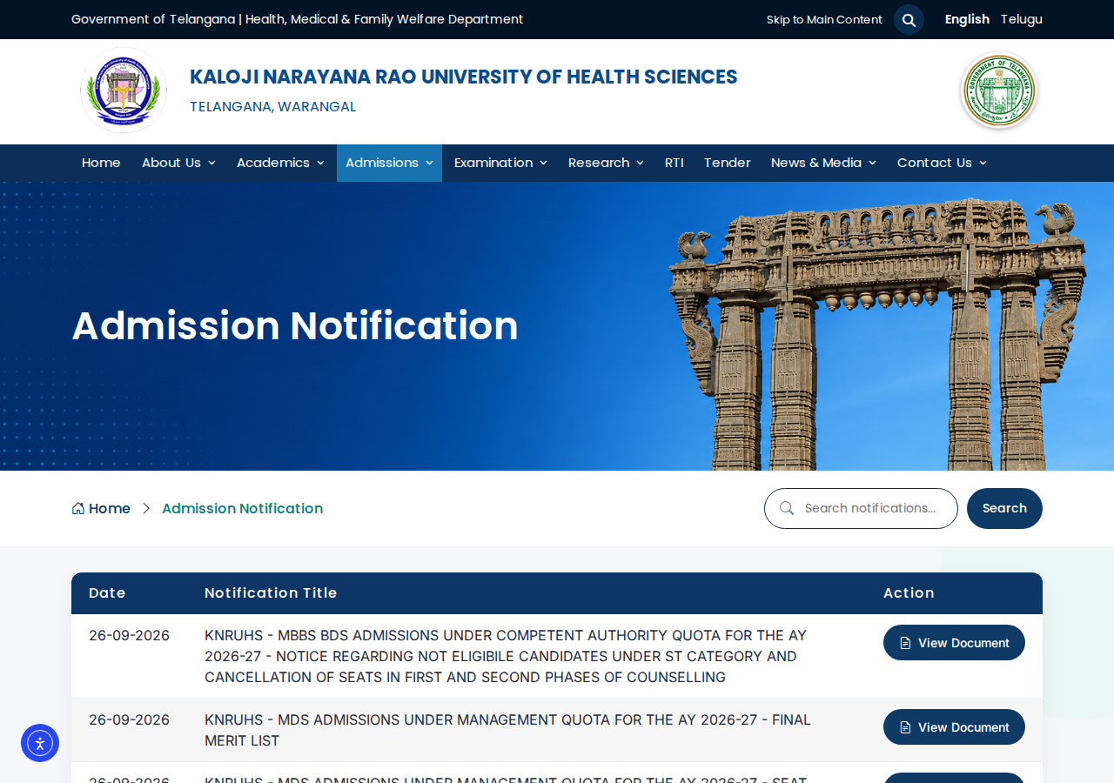Click the Action column header
The width and height of the screenshot is (1114, 783).
[x=909, y=592]
